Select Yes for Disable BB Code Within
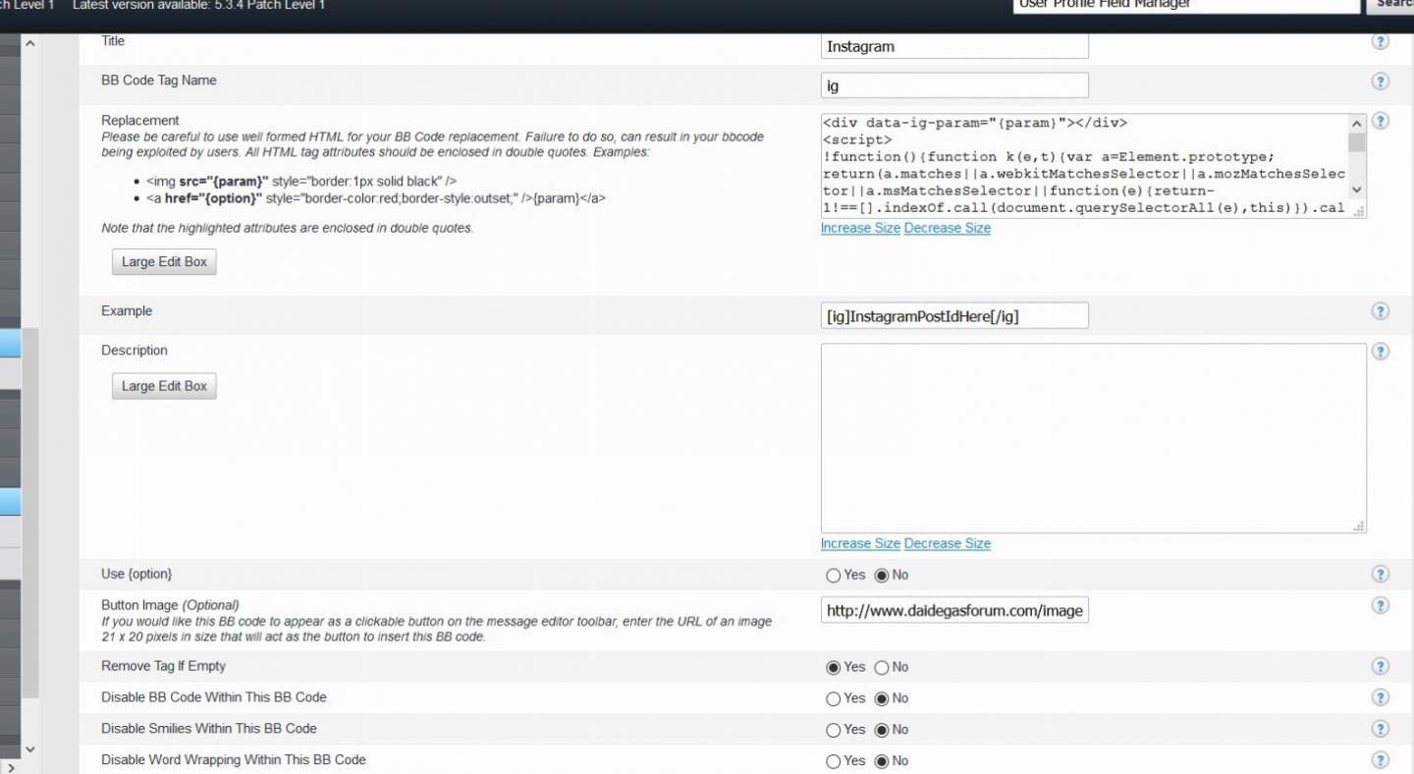 tap(834, 699)
